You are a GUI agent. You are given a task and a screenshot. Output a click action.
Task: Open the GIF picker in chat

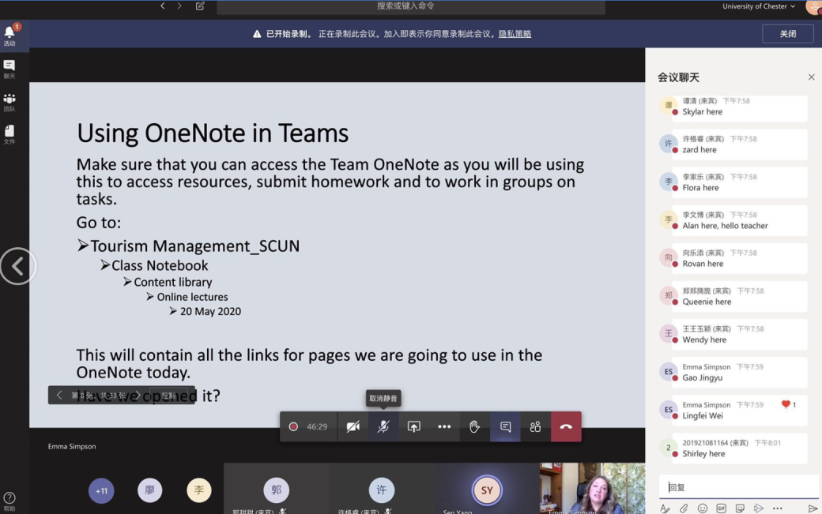tap(721, 508)
